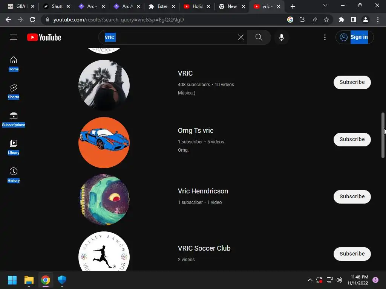Reload the page
Screen dimensions: 386x289
tap(32, 20)
